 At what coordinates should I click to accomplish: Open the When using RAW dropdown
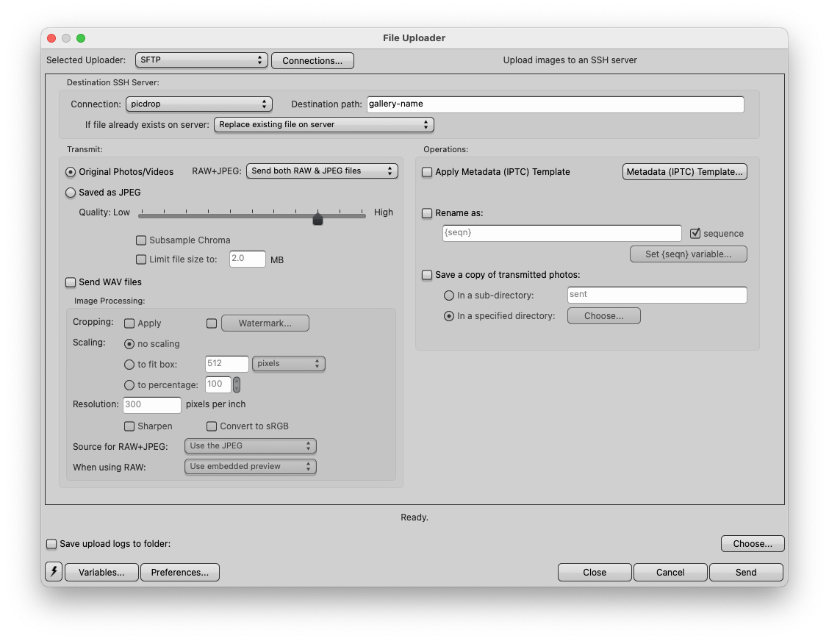(250, 467)
